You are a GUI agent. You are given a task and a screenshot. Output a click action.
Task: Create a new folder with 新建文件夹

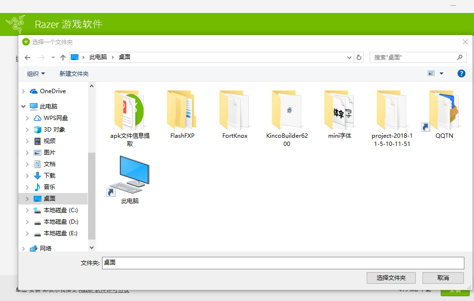coord(74,73)
